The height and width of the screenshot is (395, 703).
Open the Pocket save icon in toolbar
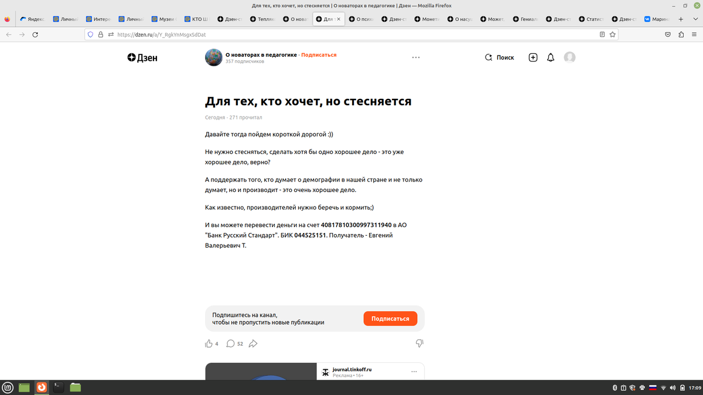click(668, 35)
